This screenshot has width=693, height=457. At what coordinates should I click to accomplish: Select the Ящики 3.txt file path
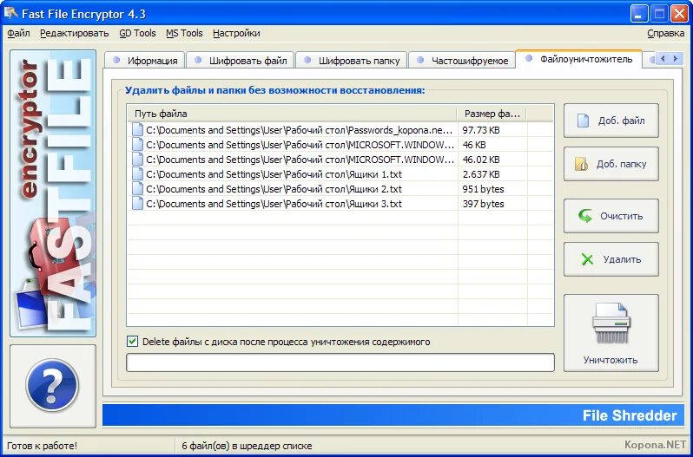click(x=274, y=204)
